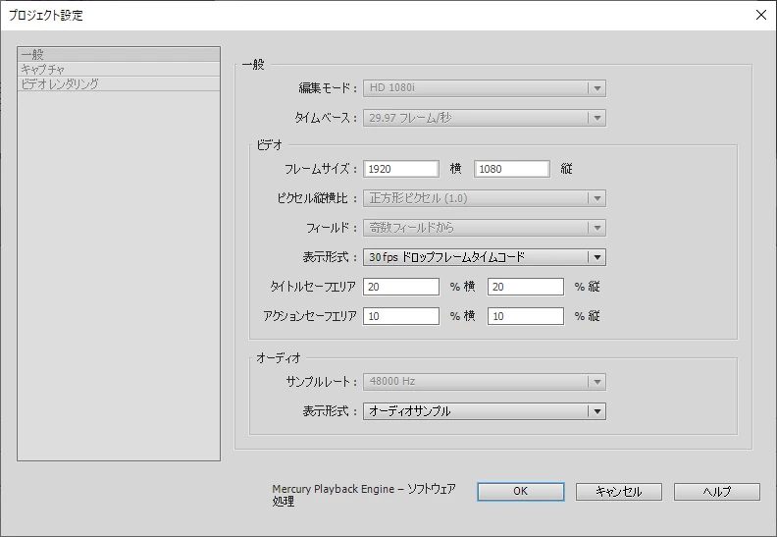Click アクションセーフエリア horizontal percent field
Viewport: 777px width, 537px height.
click(x=401, y=316)
